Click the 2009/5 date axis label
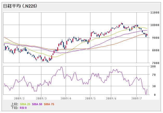The image size is (163, 113). click(90, 98)
